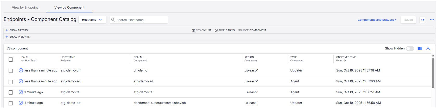Switch to the View by Endpoint tab
This screenshot has height=108, width=437.
click(x=25, y=8)
